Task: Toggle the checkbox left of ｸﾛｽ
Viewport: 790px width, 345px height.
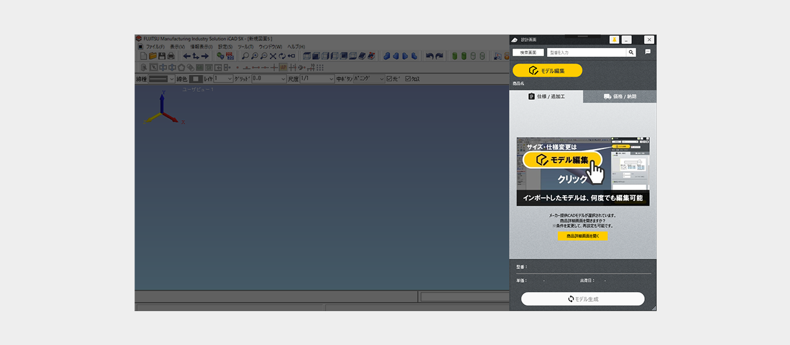Action: click(389, 79)
